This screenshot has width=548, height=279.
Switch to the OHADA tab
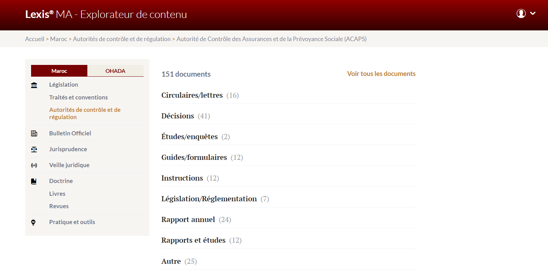115,71
